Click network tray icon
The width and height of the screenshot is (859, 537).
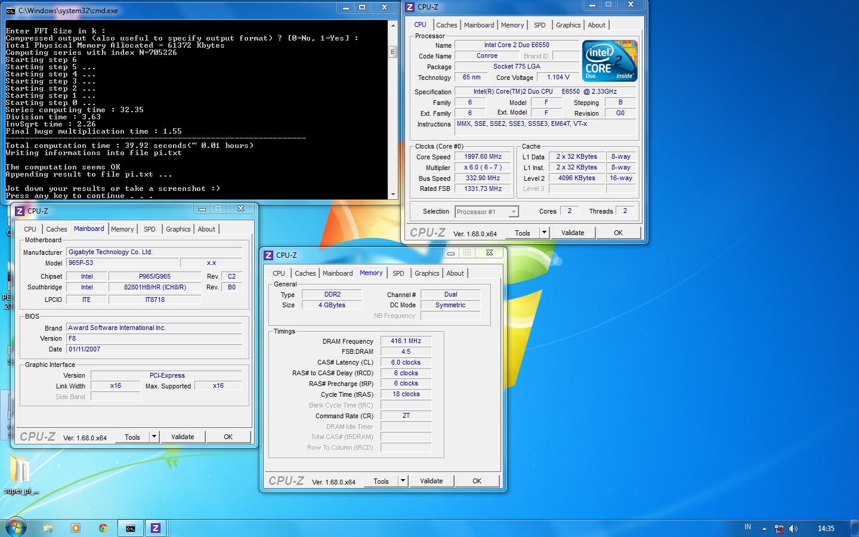coord(779,529)
